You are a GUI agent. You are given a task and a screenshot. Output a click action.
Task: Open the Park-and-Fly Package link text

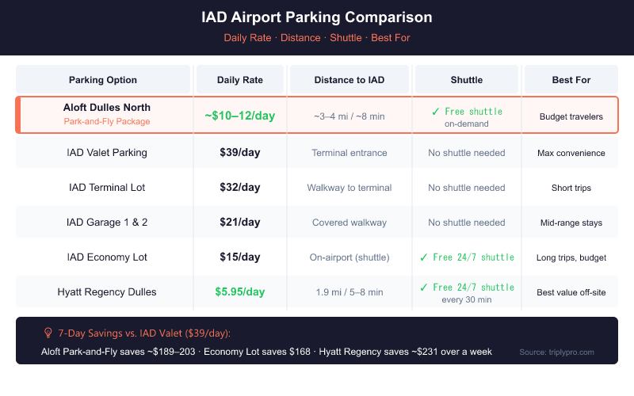click(107, 122)
